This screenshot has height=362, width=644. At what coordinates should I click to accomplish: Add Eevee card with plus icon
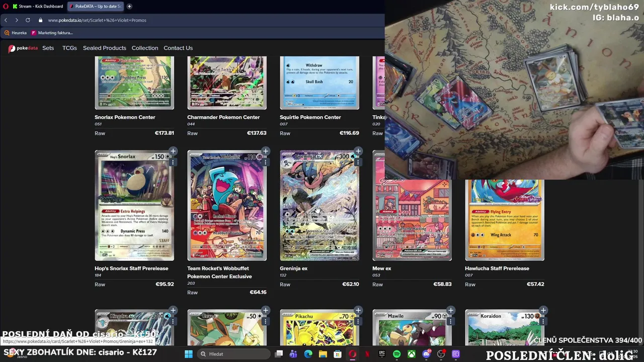point(266,311)
